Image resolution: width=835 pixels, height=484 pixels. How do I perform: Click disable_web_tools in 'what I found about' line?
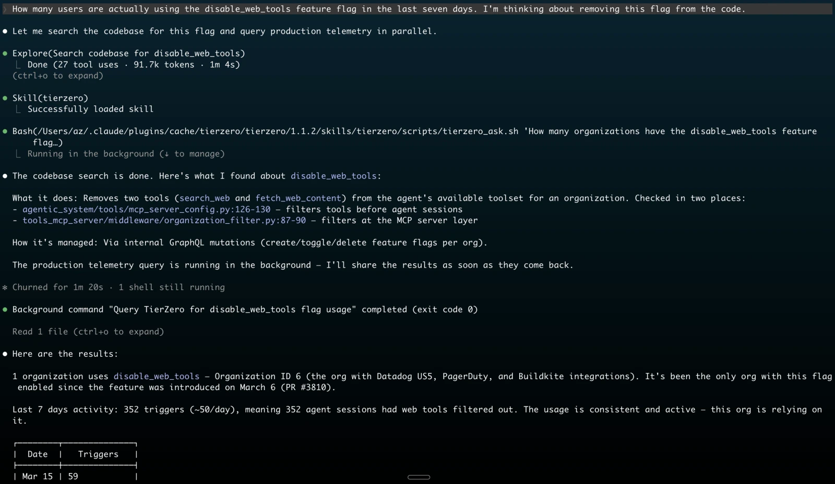pyautogui.click(x=333, y=176)
